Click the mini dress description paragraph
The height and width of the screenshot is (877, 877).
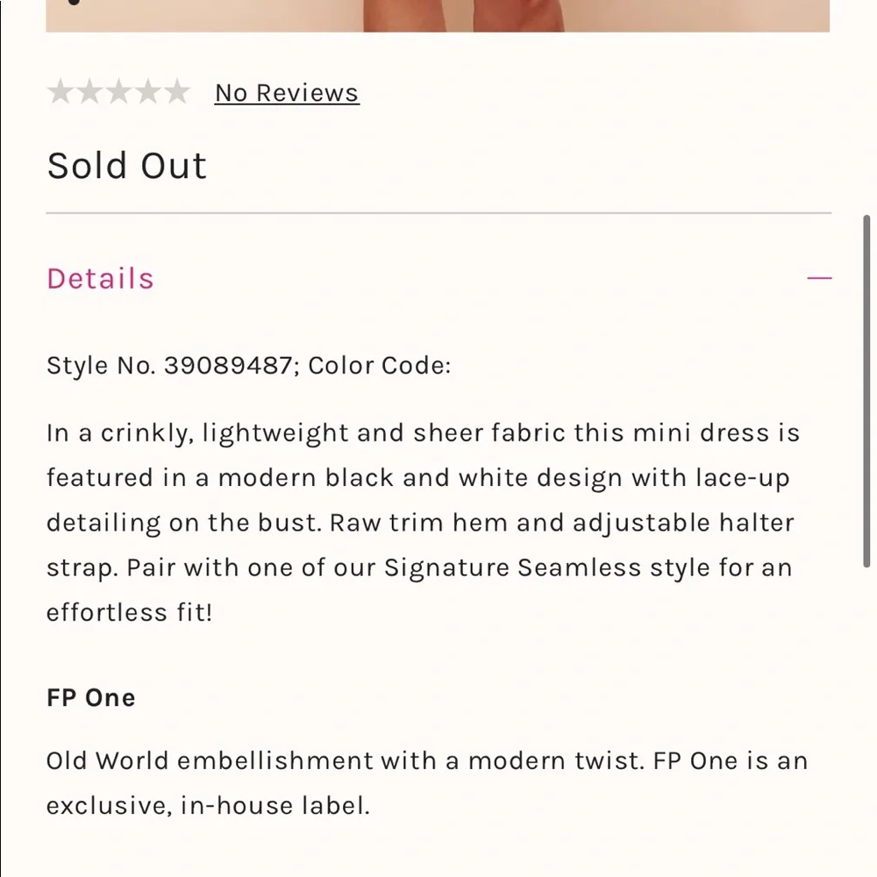coord(424,523)
